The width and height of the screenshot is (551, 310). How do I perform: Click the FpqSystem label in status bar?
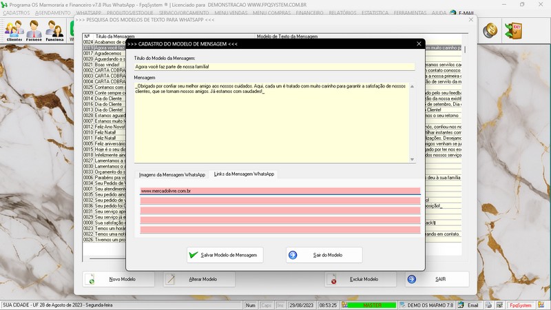(521, 305)
